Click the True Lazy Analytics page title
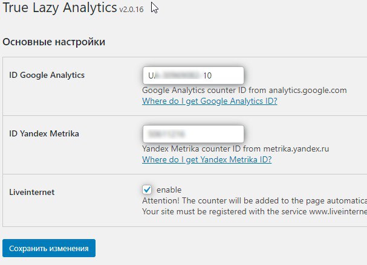The image size is (367, 265). click(60, 8)
